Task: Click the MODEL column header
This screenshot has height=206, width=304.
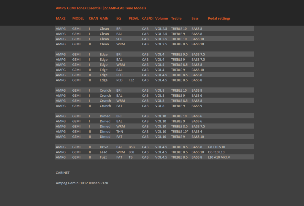Action: tap(78, 18)
